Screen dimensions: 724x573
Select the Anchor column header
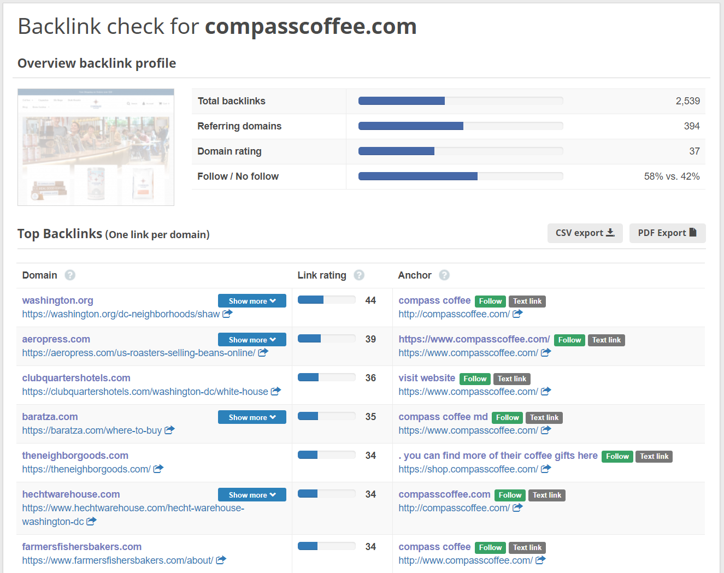pos(415,275)
